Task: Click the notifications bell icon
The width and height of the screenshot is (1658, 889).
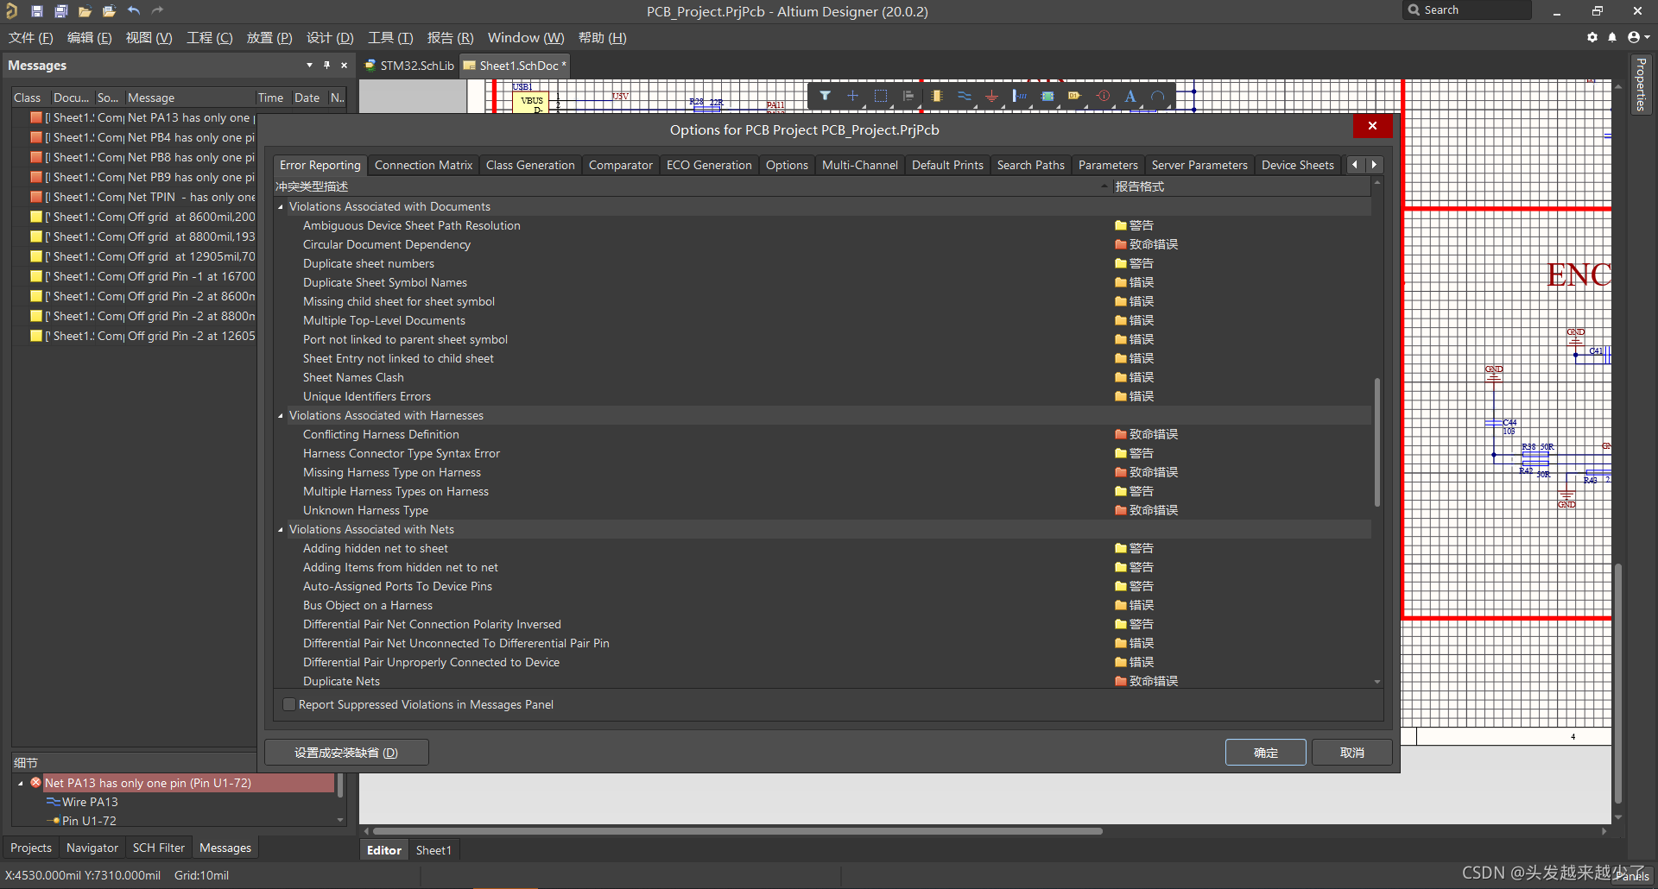Action: pyautogui.click(x=1611, y=37)
